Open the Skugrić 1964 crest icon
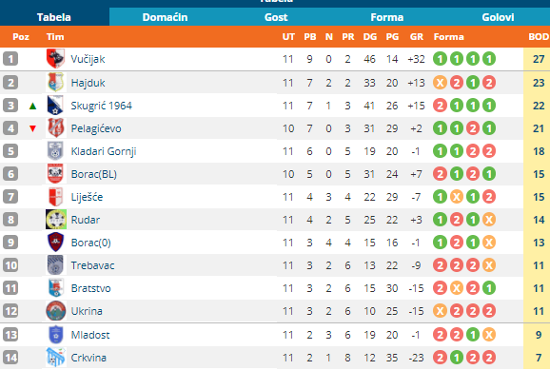 point(55,106)
